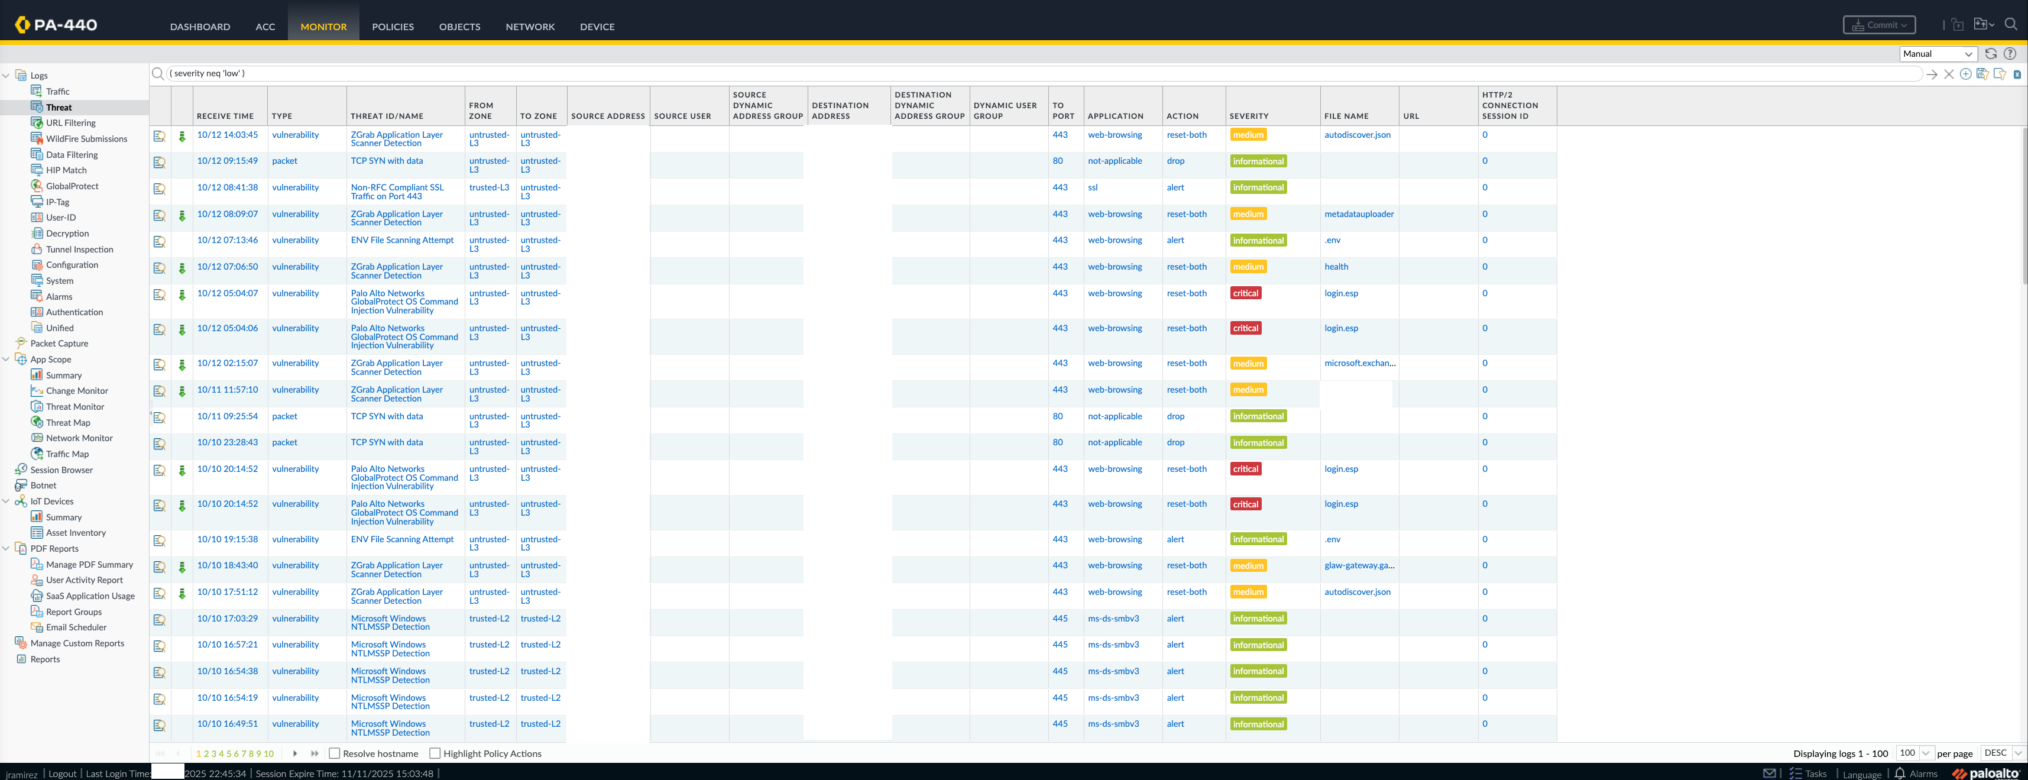Open details of the 10/12 14:03:45 log
Viewport: 2028px width, 780px height.
coord(159,136)
